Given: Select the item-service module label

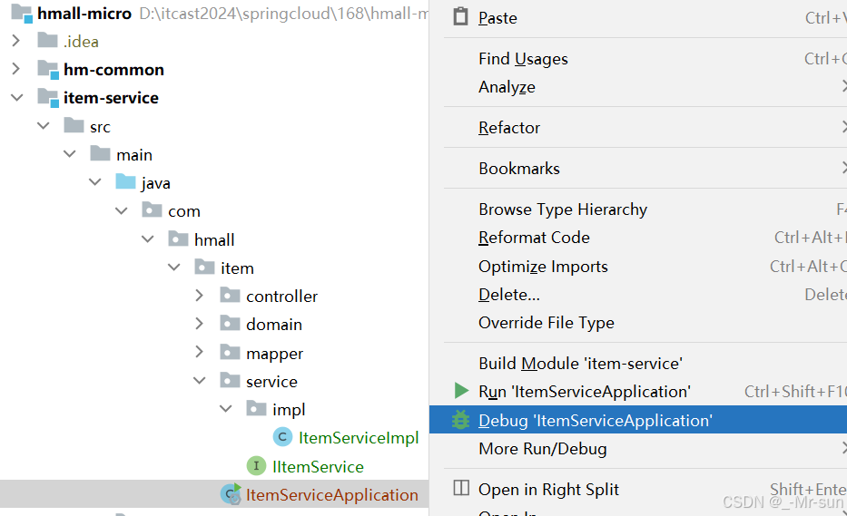Looking at the screenshot, I should pos(111,98).
